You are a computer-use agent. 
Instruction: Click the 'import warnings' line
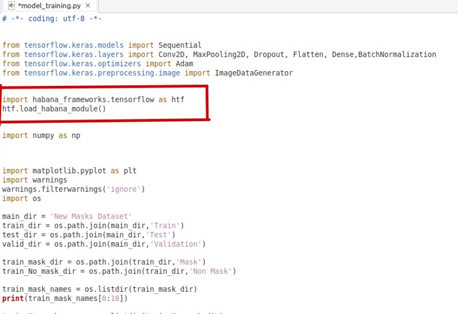pyautogui.click(x=35, y=180)
